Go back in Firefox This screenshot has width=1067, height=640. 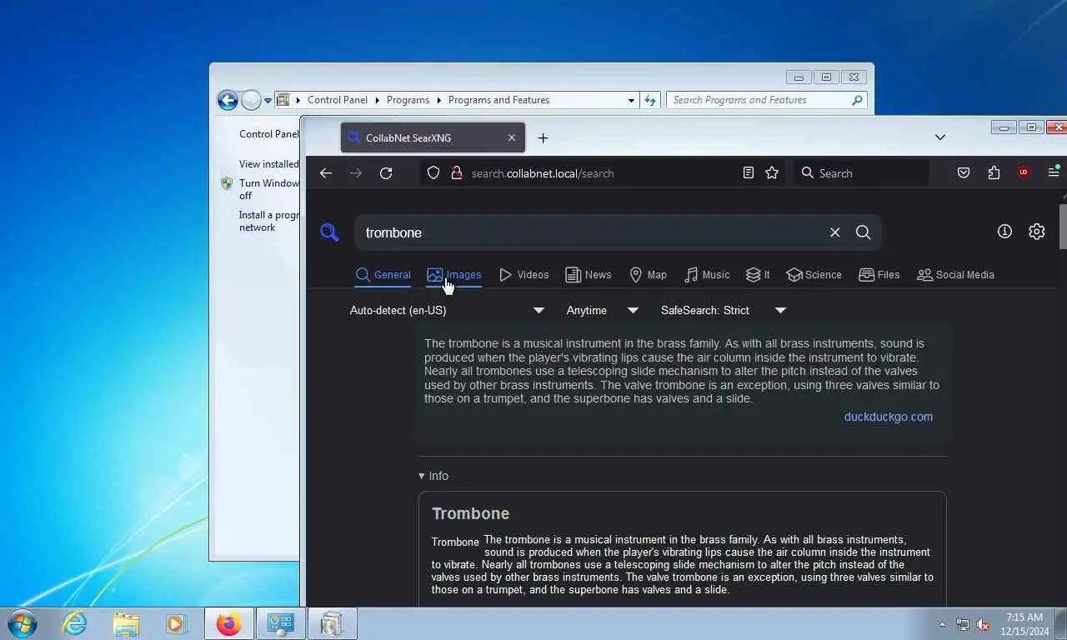tap(326, 173)
